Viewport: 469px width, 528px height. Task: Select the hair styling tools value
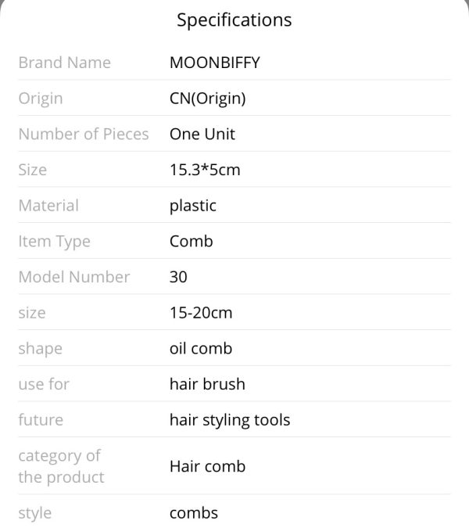230,420
